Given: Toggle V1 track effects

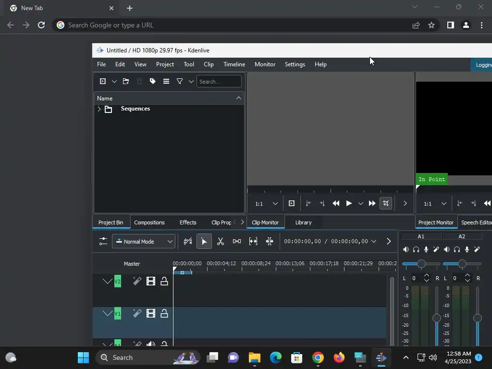Looking at the screenshot, I should pos(137,313).
